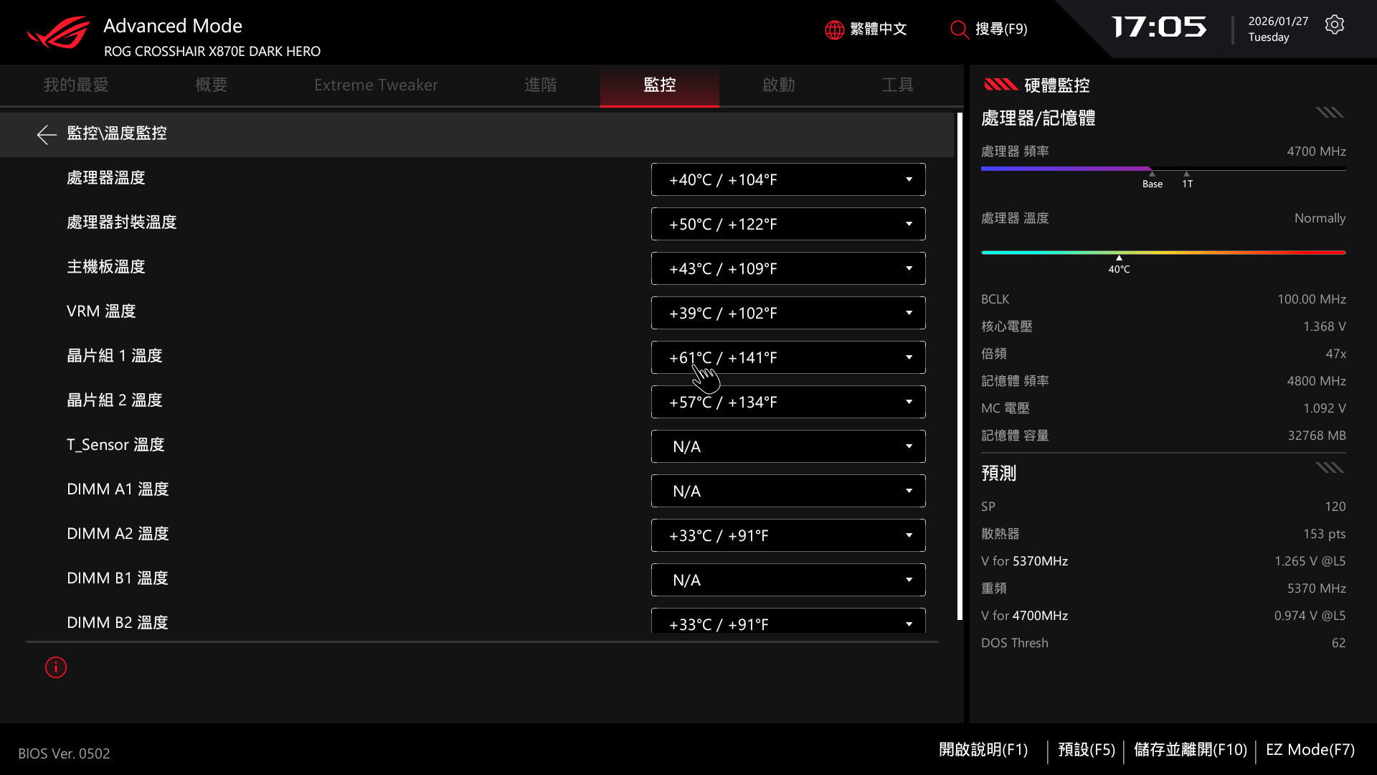Click the back arrow beside 監控\溫度監控

point(47,134)
